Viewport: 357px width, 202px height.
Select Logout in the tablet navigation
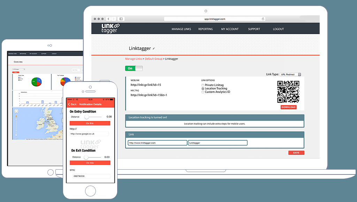pyautogui.click(x=54, y=54)
